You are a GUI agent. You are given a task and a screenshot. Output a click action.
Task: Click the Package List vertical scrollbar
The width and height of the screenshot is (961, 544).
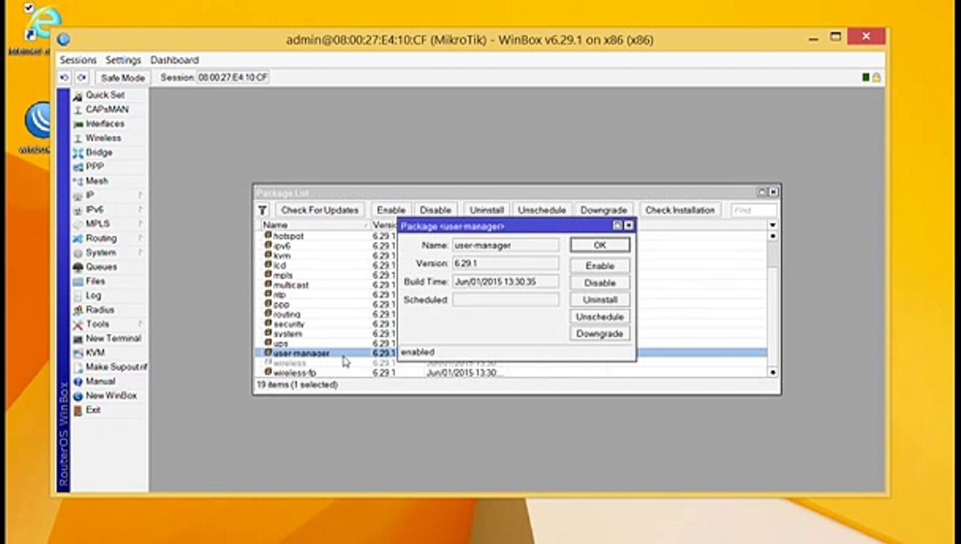pos(772,302)
